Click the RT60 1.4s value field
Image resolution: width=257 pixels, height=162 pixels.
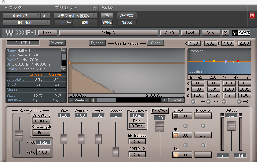coord(43,142)
